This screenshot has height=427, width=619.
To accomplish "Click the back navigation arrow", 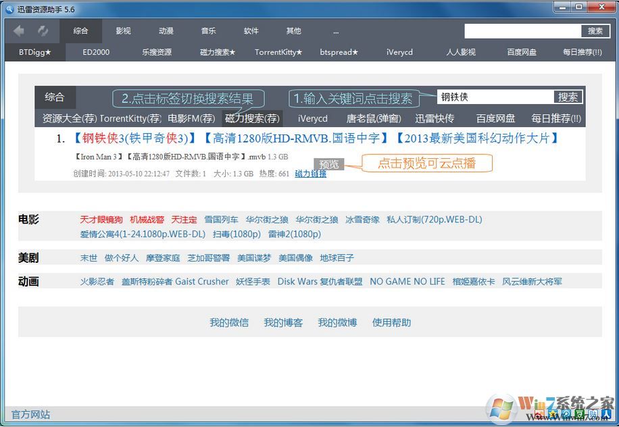I will 18,30.
